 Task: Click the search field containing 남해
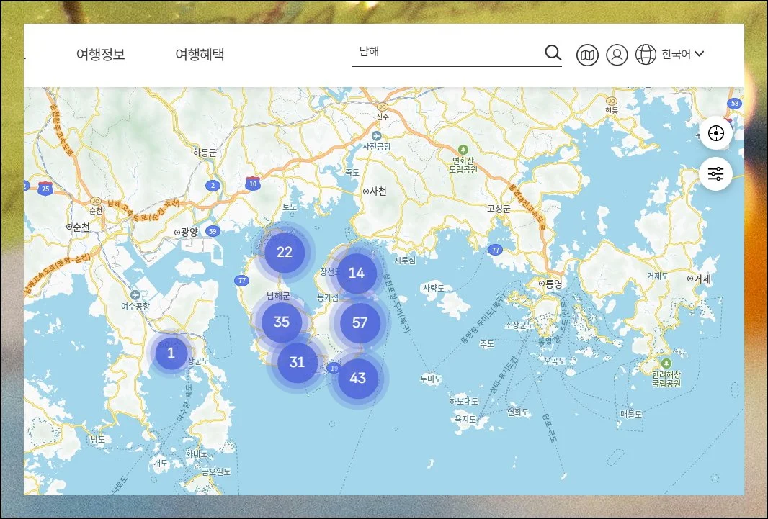point(447,52)
